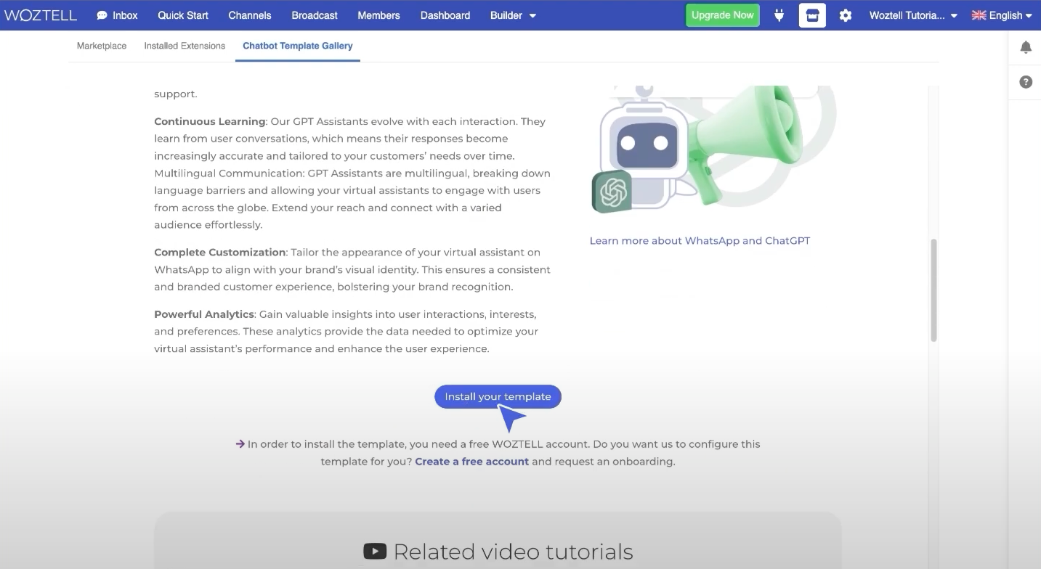Image resolution: width=1041 pixels, height=569 pixels.
Task: Click the Continuous Learning heading text
Action: pyautogui.click(x=209, y=121)
